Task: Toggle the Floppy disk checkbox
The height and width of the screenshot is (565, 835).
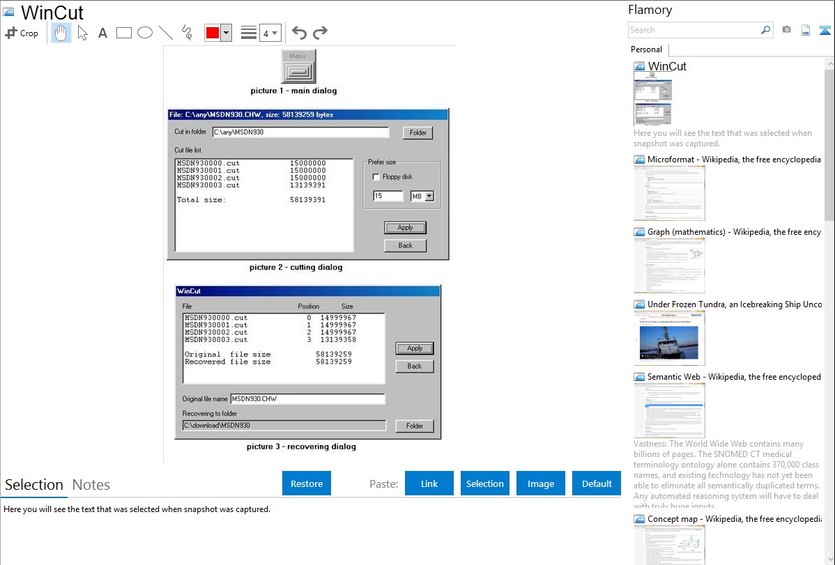Action: click(376, 177)
